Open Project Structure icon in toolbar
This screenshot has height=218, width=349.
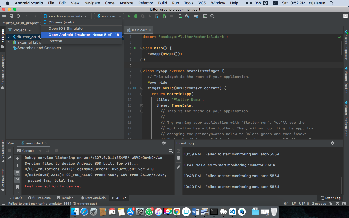pos(196,16)
